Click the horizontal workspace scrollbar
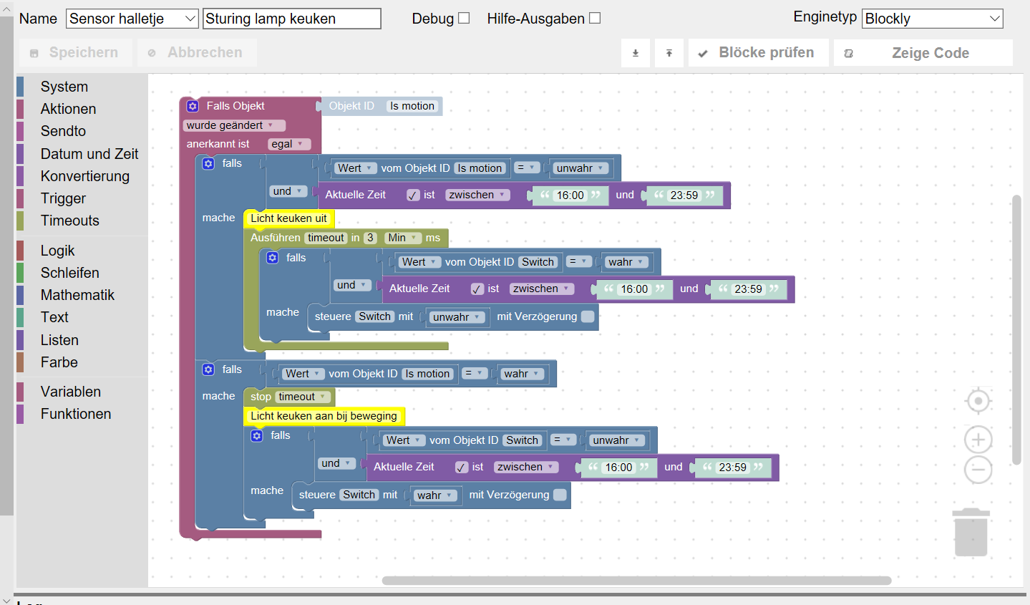 636,581
